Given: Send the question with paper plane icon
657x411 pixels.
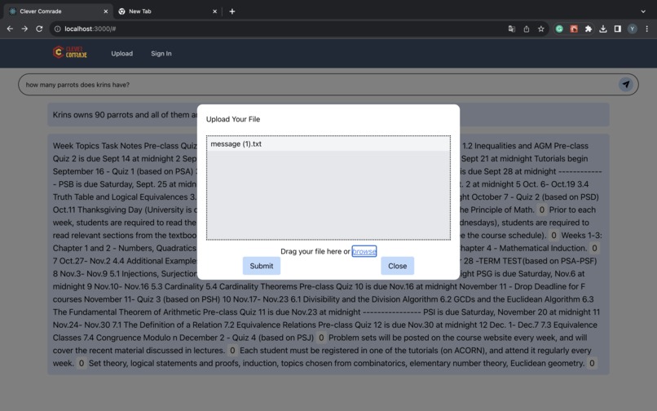Looking at the screenshot, I should point(625,84).
